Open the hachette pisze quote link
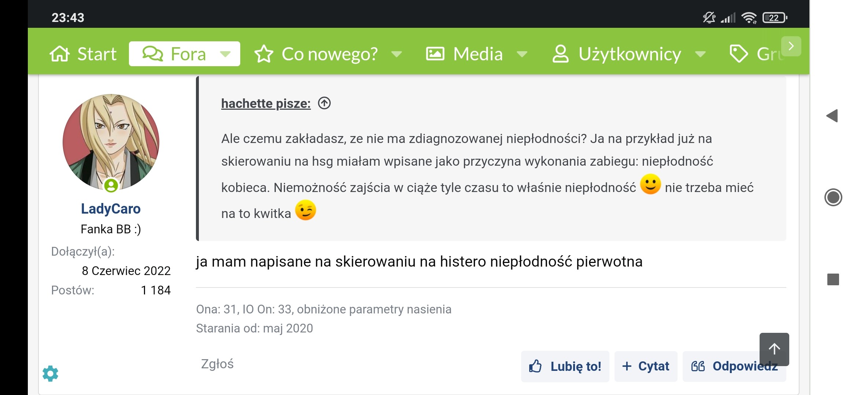This screenshot has width=857, height=395. (x=266, y=104)
